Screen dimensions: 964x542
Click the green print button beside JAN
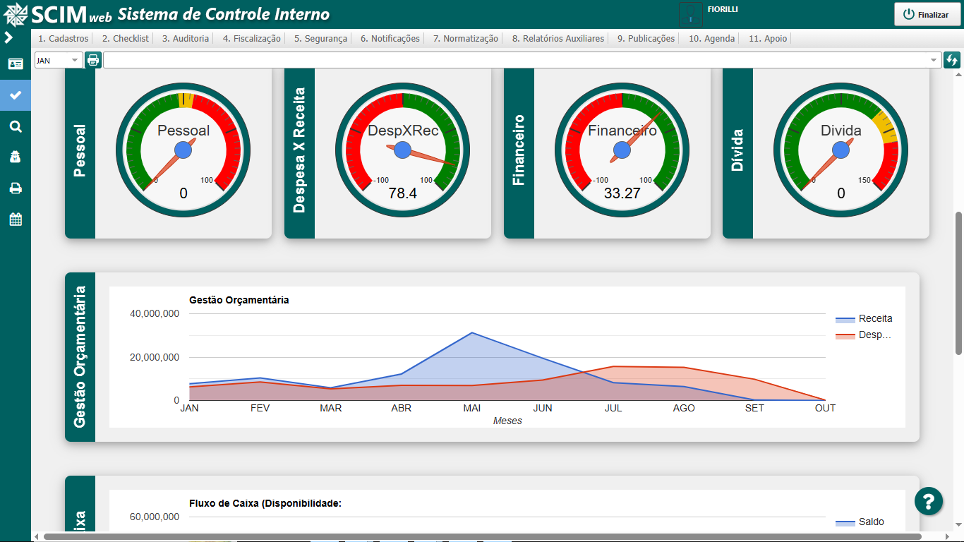(x=93, y=60)
